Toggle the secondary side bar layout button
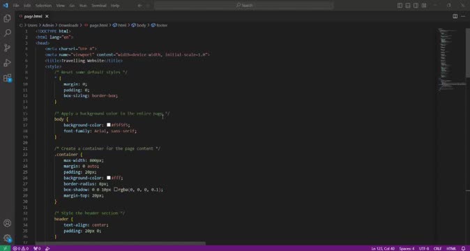470x251 pixels. pos(416,6)
